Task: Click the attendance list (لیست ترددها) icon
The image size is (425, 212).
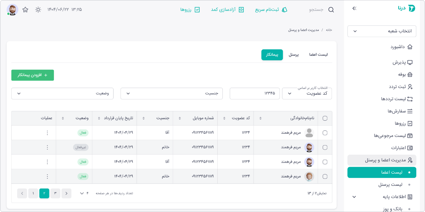Action: (410, 99)
